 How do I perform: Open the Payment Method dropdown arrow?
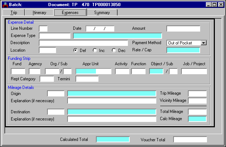[204, 43]
